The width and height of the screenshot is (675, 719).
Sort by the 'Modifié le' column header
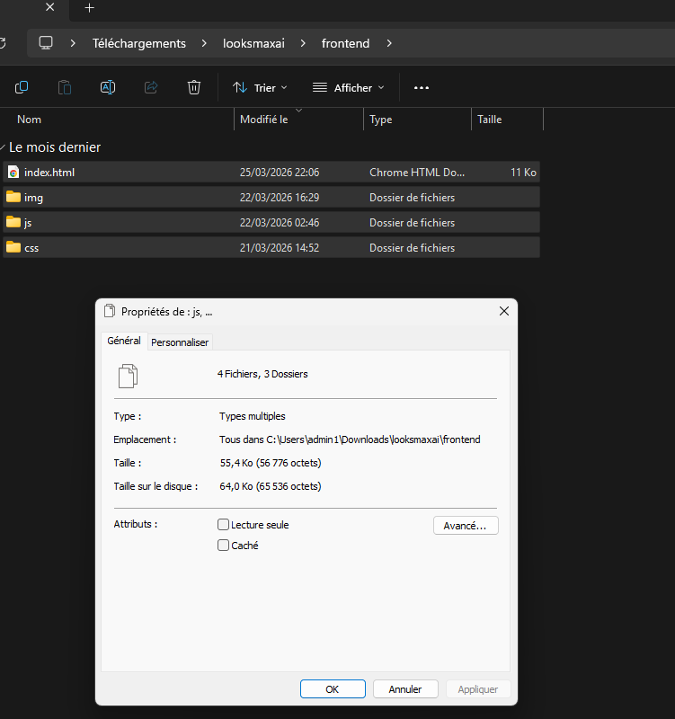pyautogui.click(x=264, y=120)
